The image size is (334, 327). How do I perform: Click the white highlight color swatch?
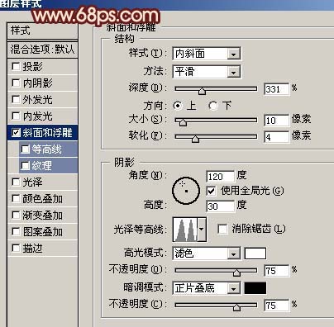pos(255,254)
